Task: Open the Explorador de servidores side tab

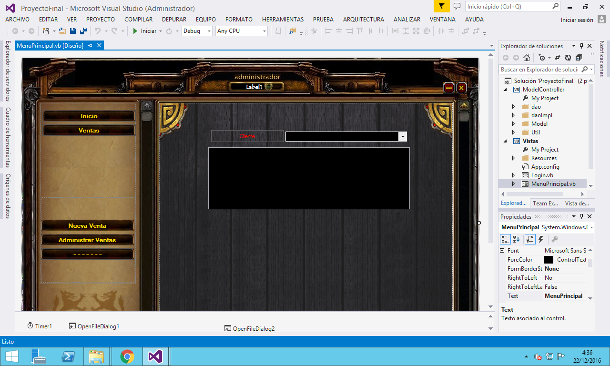Action: pyautogui.click(x=8, y=71)
